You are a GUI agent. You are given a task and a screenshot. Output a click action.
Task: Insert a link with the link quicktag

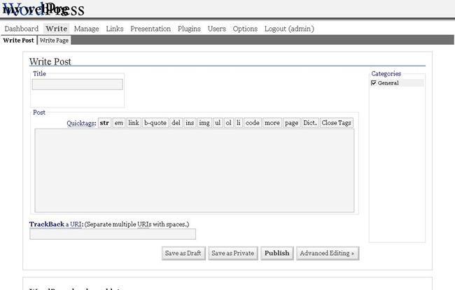click(134, 123)
